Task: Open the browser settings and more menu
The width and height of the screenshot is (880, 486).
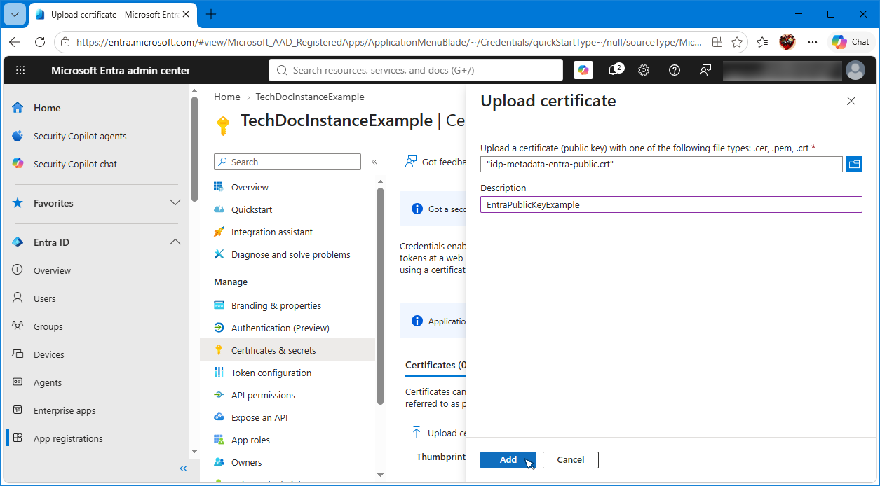Action: (813, 42)
